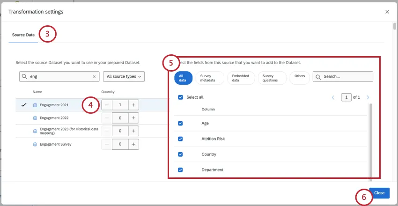Click the Engagement Survey quantity field
Viewport: 398px width, 206px height.
pos(120,144)
